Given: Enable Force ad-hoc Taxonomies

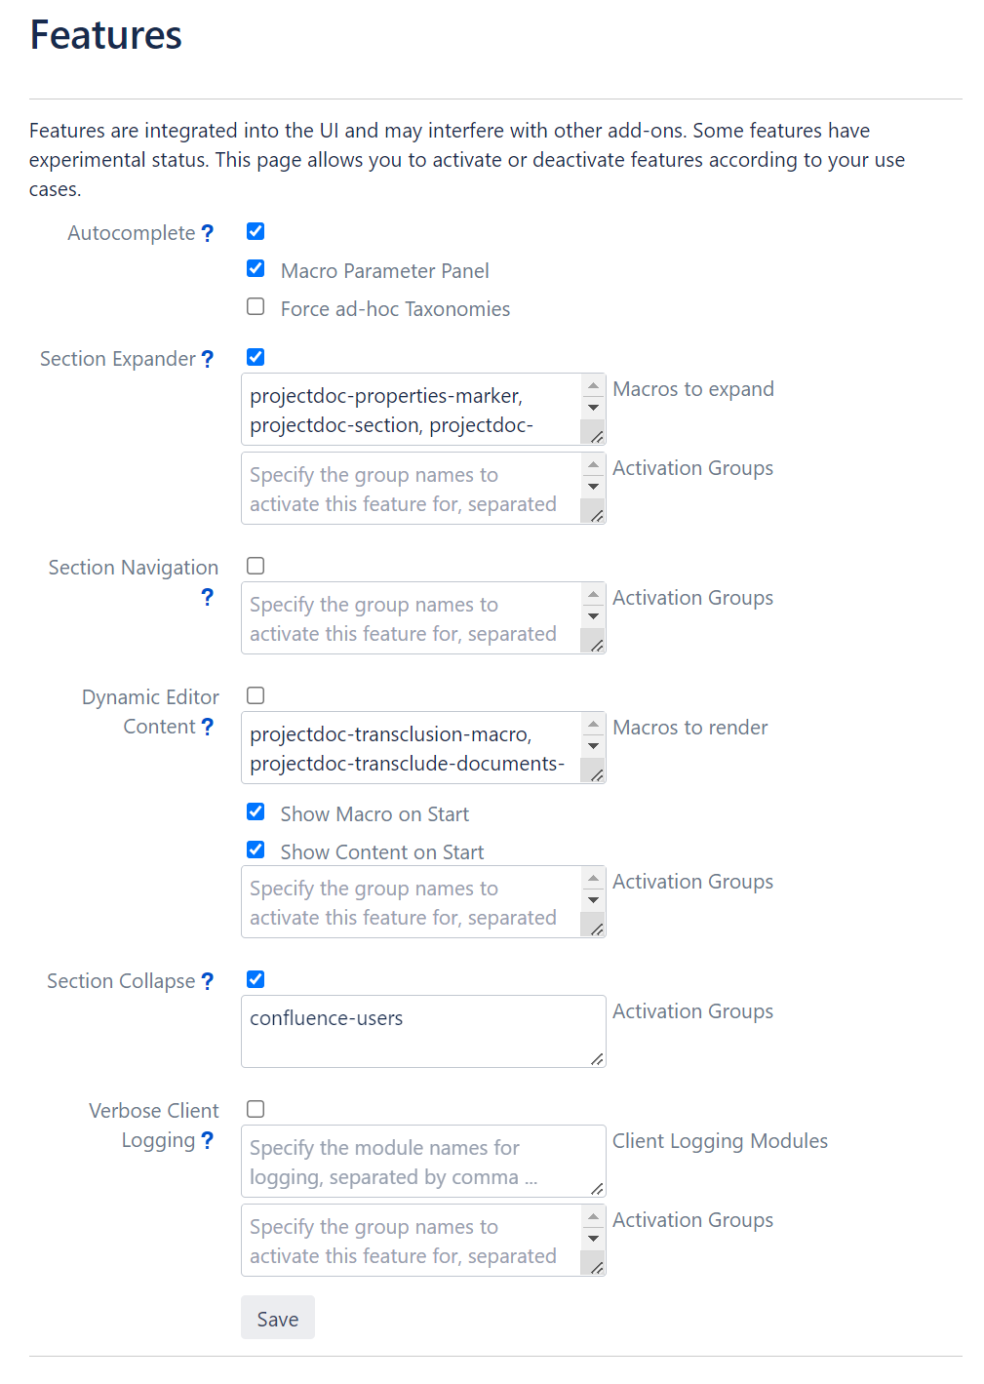Looking at the screenshot, I should (256, 307).
